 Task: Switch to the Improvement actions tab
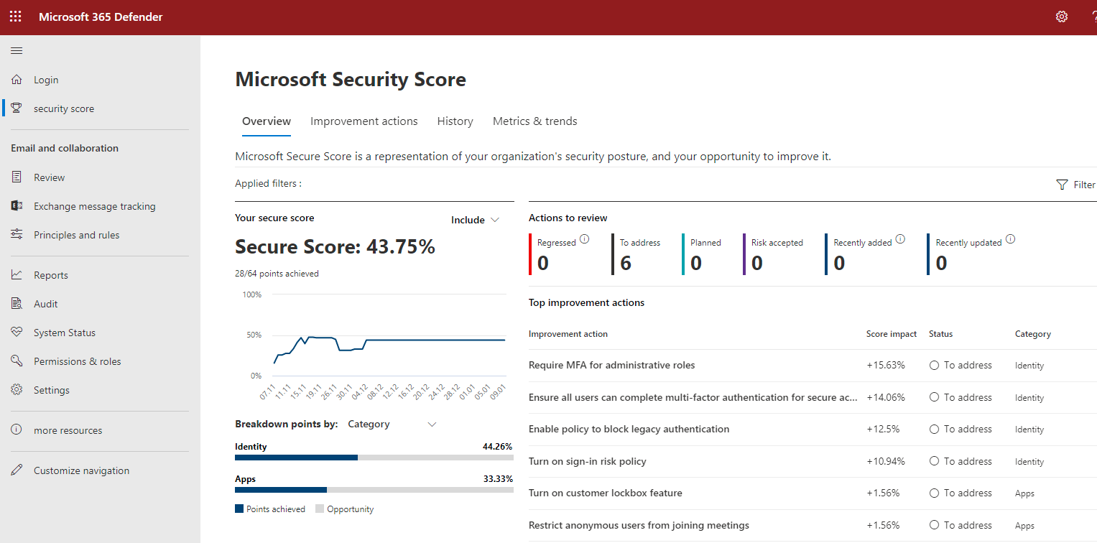coord(364,121)
